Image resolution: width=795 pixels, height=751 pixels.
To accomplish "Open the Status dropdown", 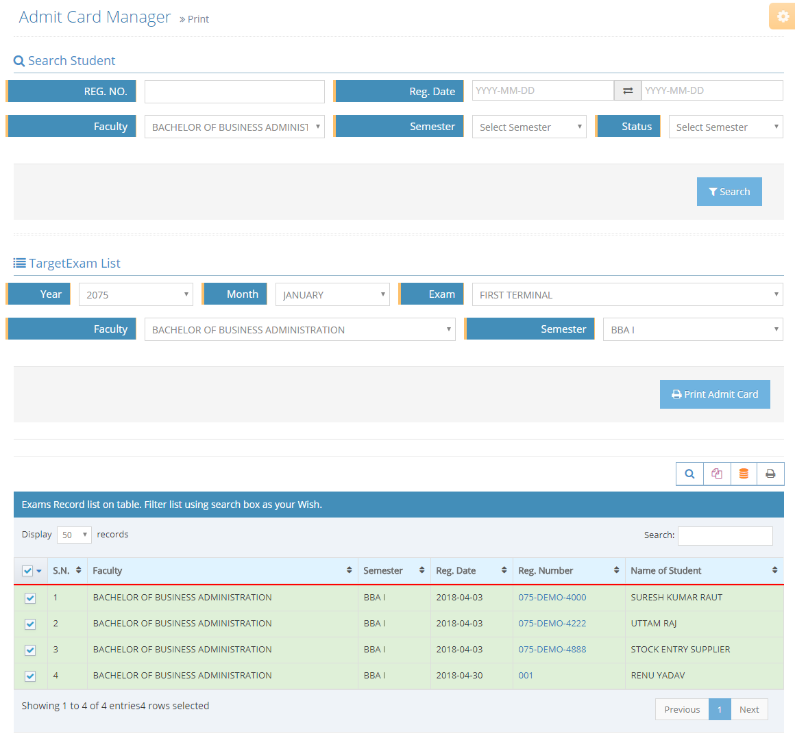I will [x=726, y=127].
